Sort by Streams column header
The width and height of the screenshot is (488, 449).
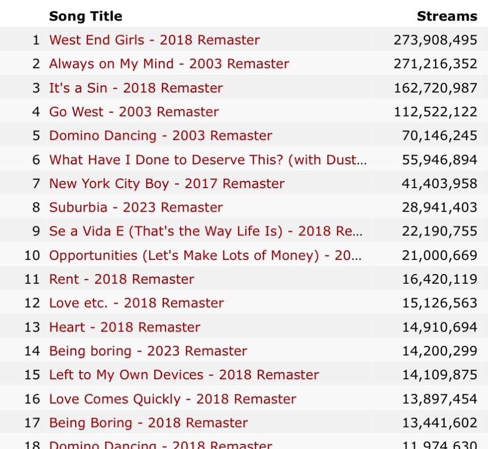coord(447,16)
